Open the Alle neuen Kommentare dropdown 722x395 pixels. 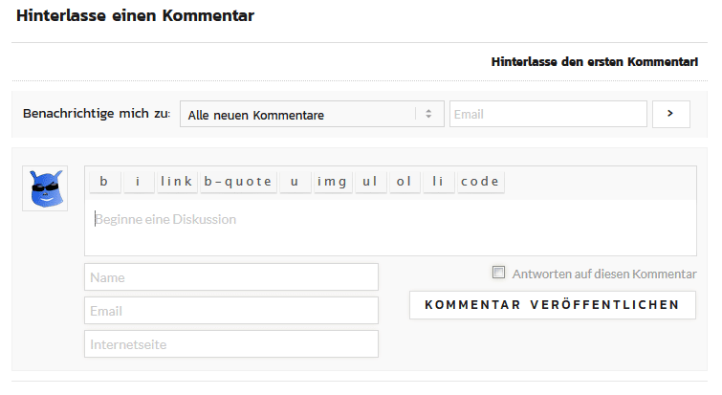(x=312, y=114)
